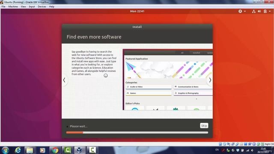Image resolution: width=274 pixels, height=154 pixels.
Task: Open Windows taskbar clock and date
Action: click(263, 150)
